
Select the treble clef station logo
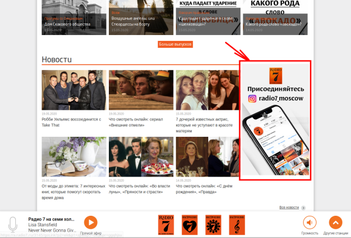(x=237, y=225)
